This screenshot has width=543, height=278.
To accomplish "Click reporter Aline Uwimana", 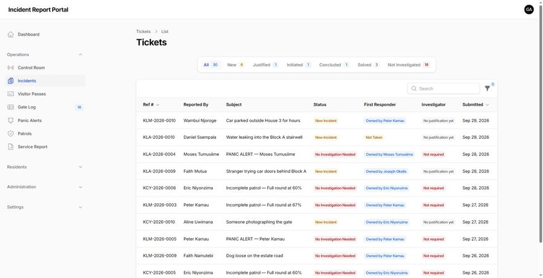I will click(198, 222).
